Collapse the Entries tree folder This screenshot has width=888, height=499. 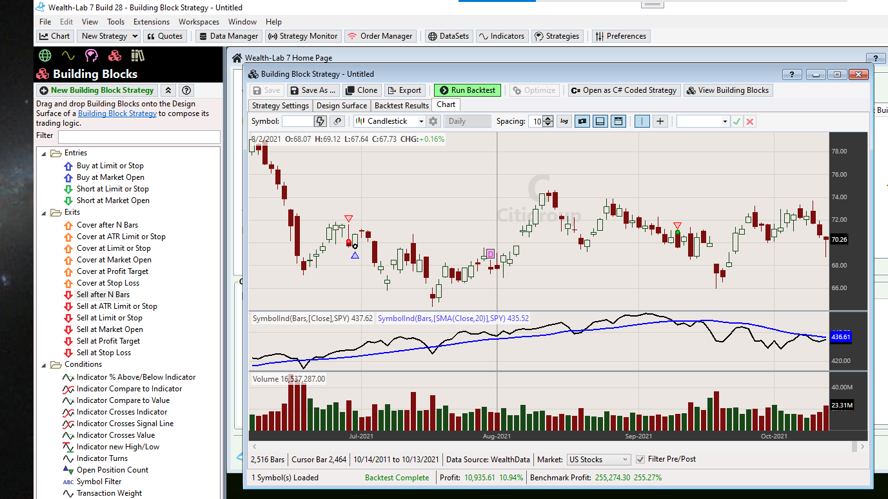[x=44, y=153]
